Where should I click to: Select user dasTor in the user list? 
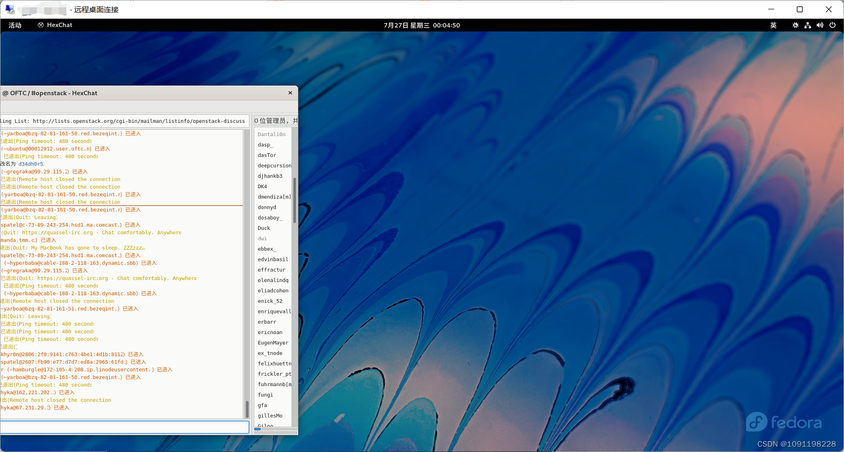point(267,155)
